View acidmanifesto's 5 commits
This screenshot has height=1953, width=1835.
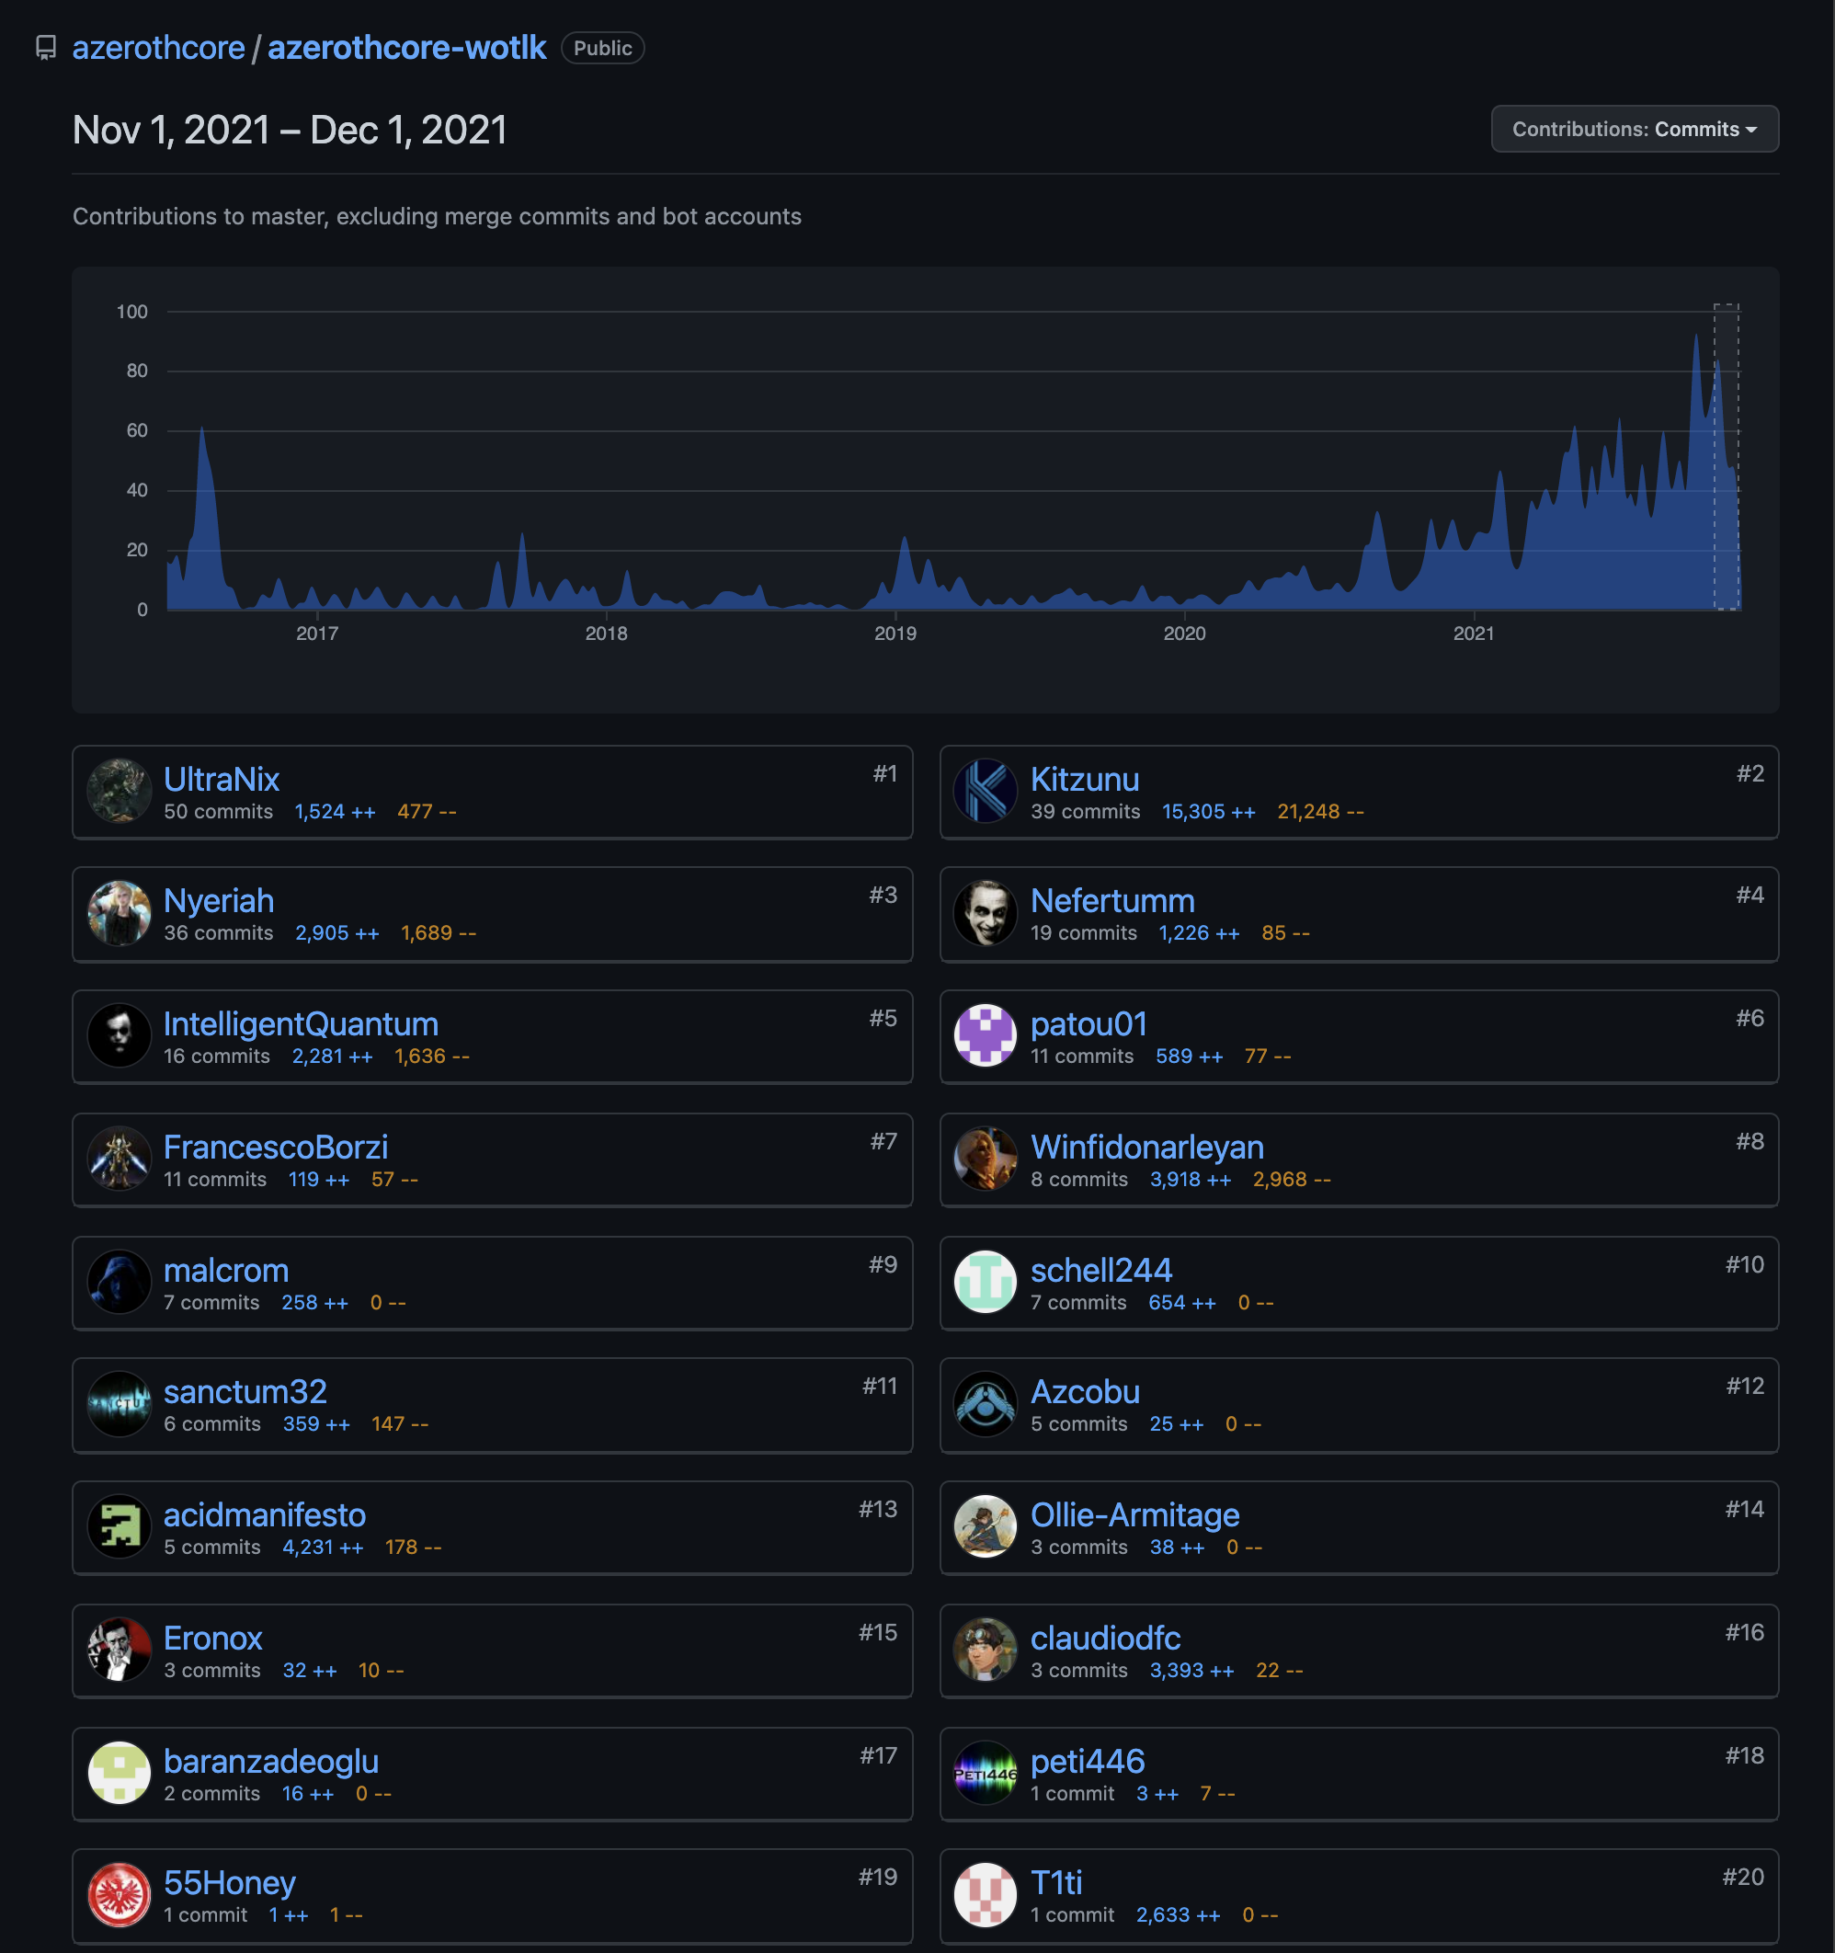point(211,1548)
